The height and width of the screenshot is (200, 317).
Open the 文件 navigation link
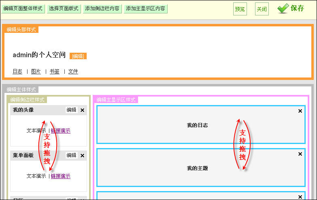[73, 71]
